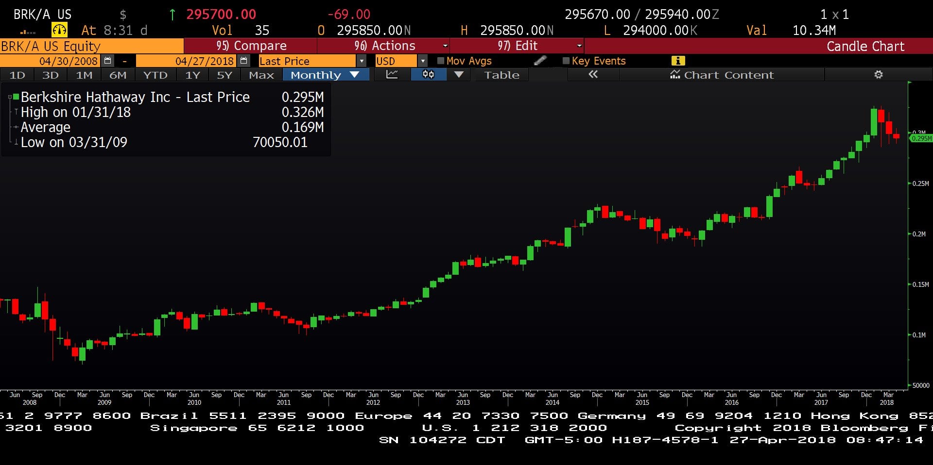Open the start date calendar picker
The height and width of the screenshot is (465, 933).
pos(108,61)
